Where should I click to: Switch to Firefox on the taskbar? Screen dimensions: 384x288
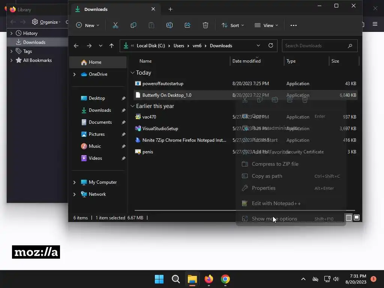[x=208, y=279]
